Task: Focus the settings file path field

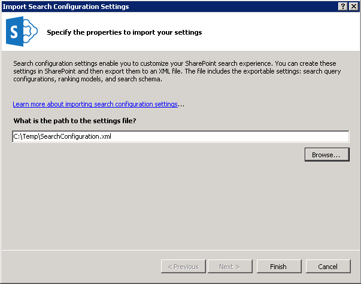Action: point(181,136)
